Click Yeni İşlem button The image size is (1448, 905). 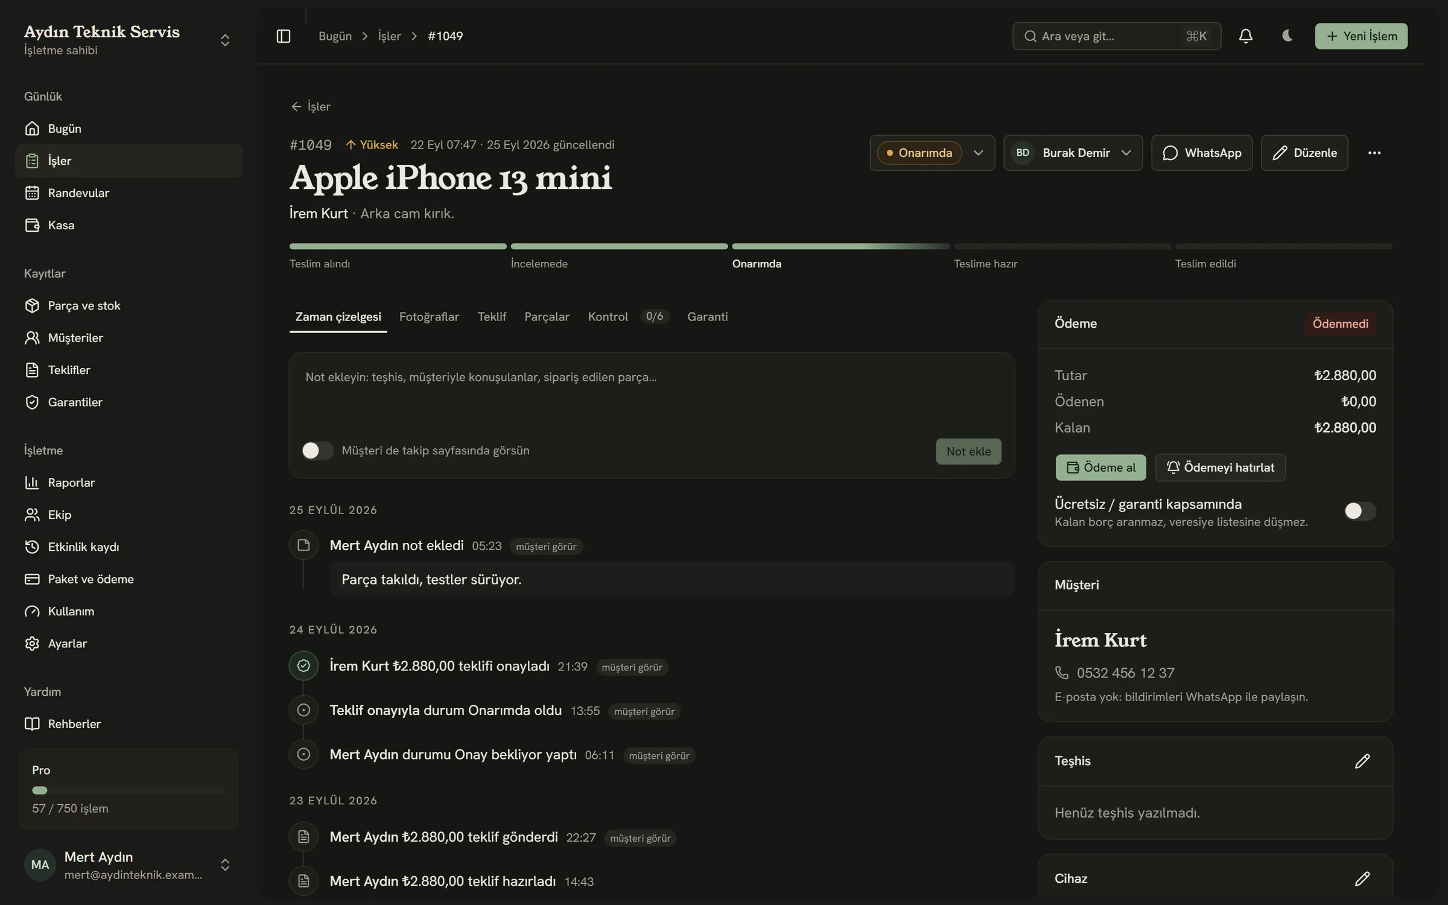(x=1361, y=36)
